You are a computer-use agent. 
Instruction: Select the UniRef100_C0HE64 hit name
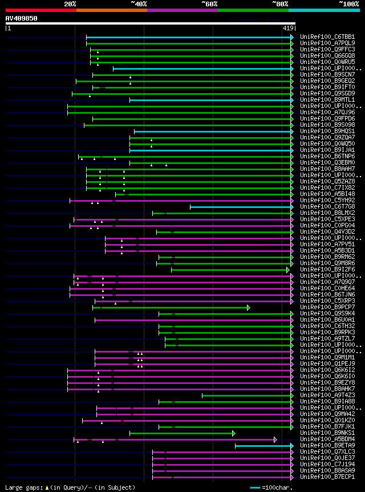click(327, 289)
